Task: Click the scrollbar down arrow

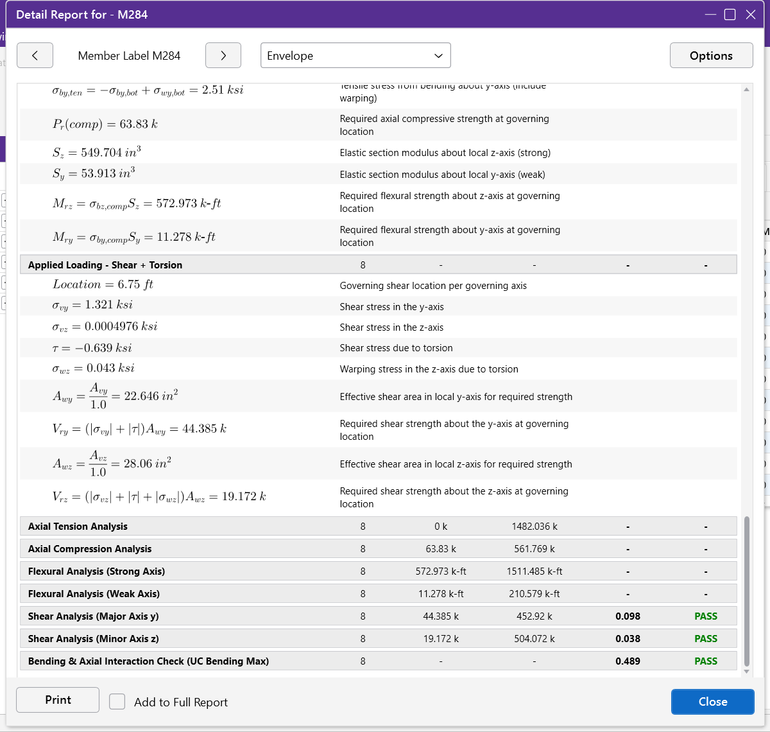Action: pos(746,672)
